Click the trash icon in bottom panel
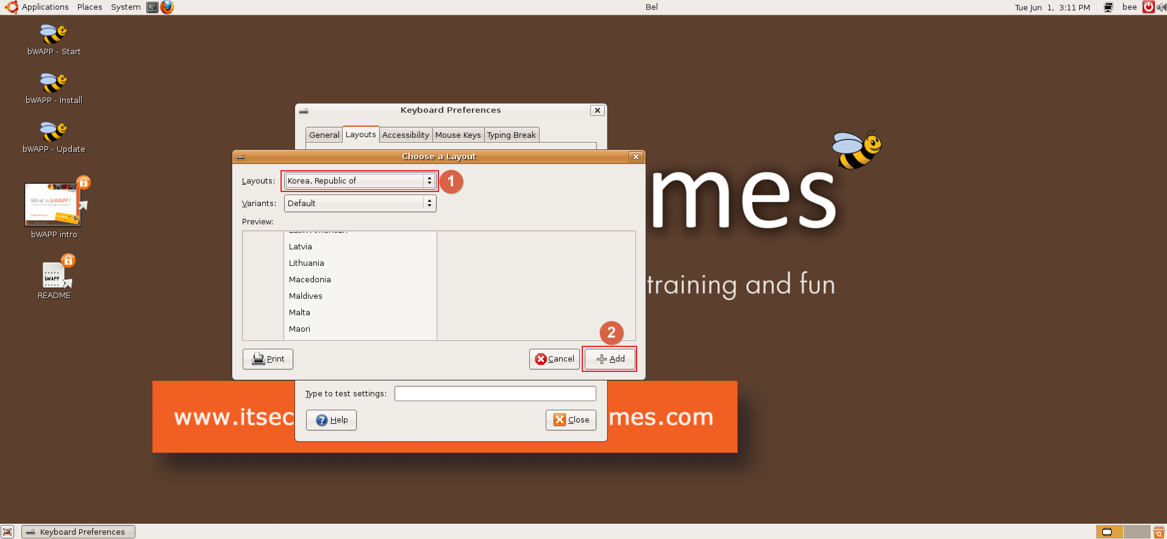Screen dimensions: 1167x539 tap(1159, 532)
